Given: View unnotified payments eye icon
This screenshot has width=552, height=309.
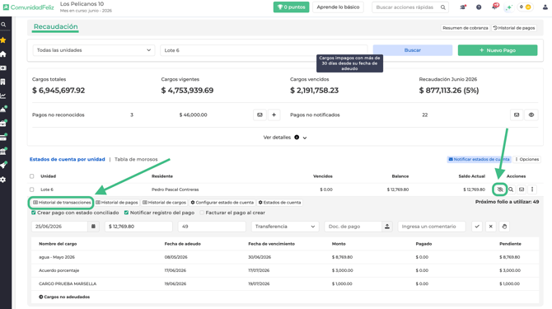Looking at the screenshot, I should [531, 115].
